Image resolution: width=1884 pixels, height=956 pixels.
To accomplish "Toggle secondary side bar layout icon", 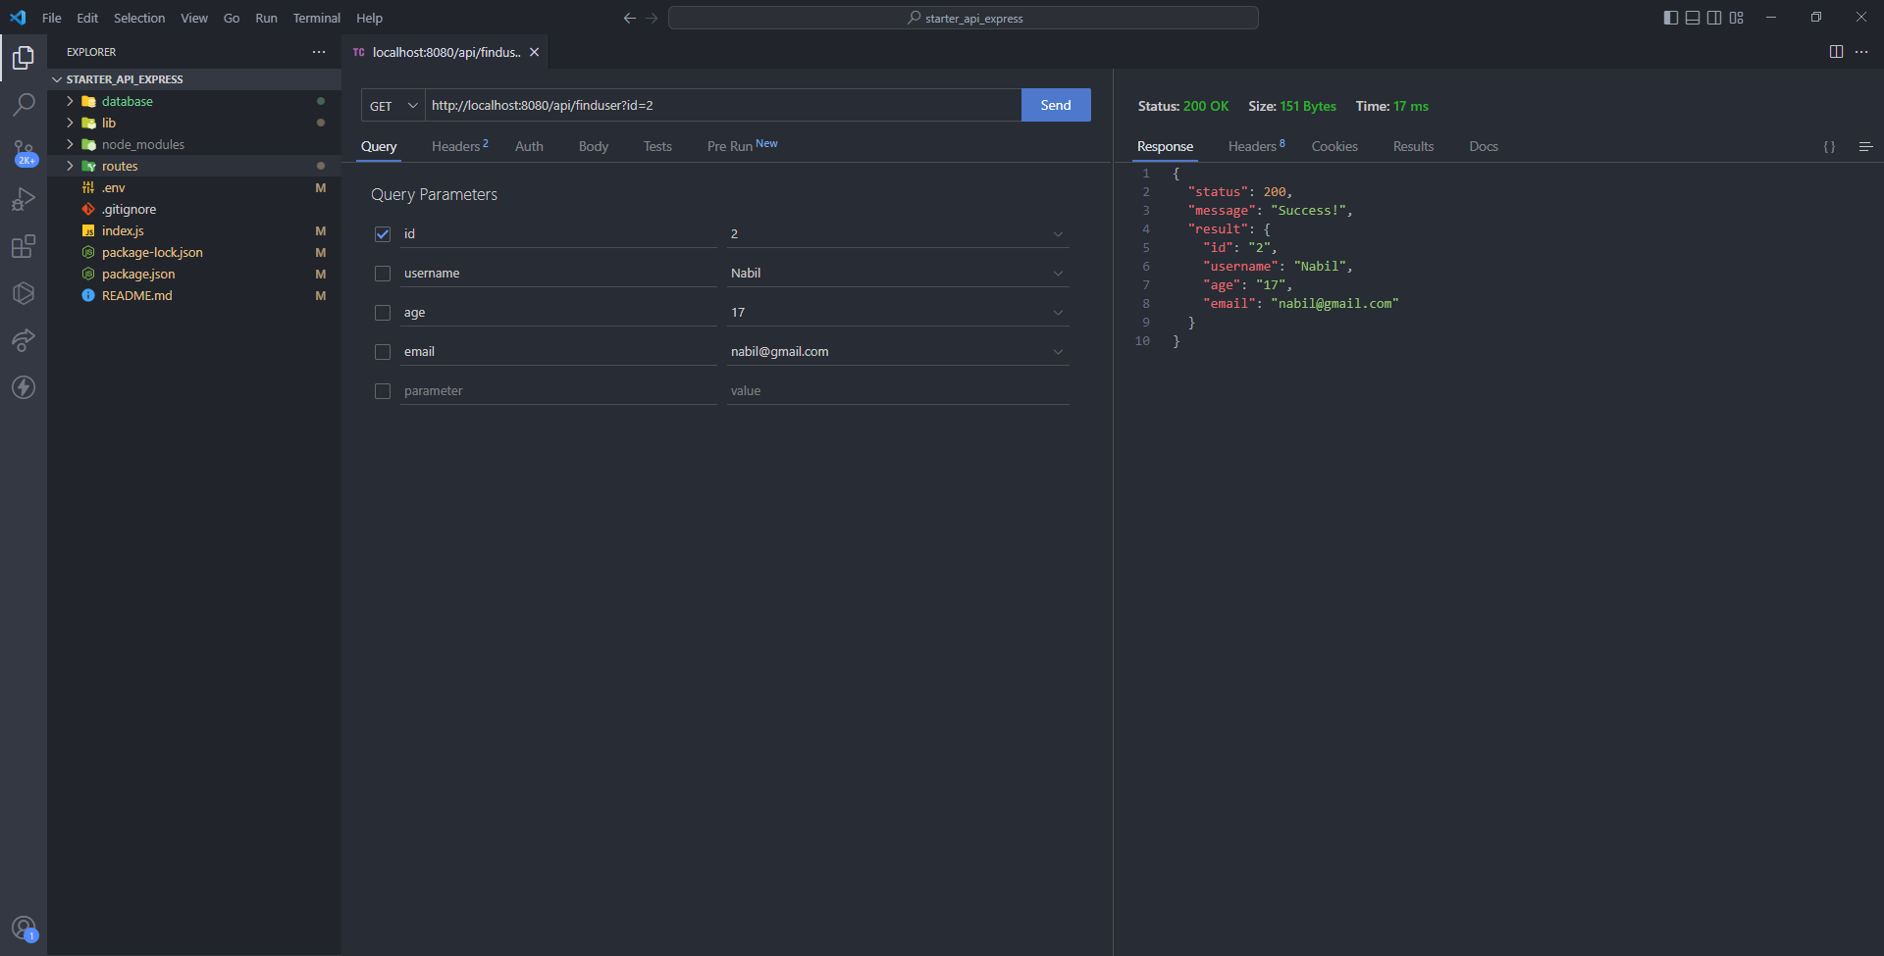I will click(x=1714, y=18).
